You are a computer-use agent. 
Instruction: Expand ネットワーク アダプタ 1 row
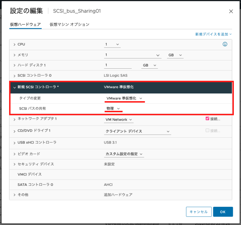14,119
